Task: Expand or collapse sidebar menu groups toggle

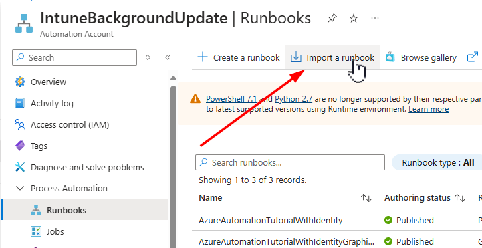Action: 148,57
